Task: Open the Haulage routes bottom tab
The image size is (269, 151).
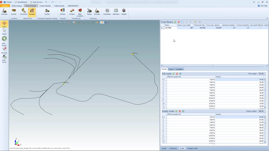Action: (192, 148)
